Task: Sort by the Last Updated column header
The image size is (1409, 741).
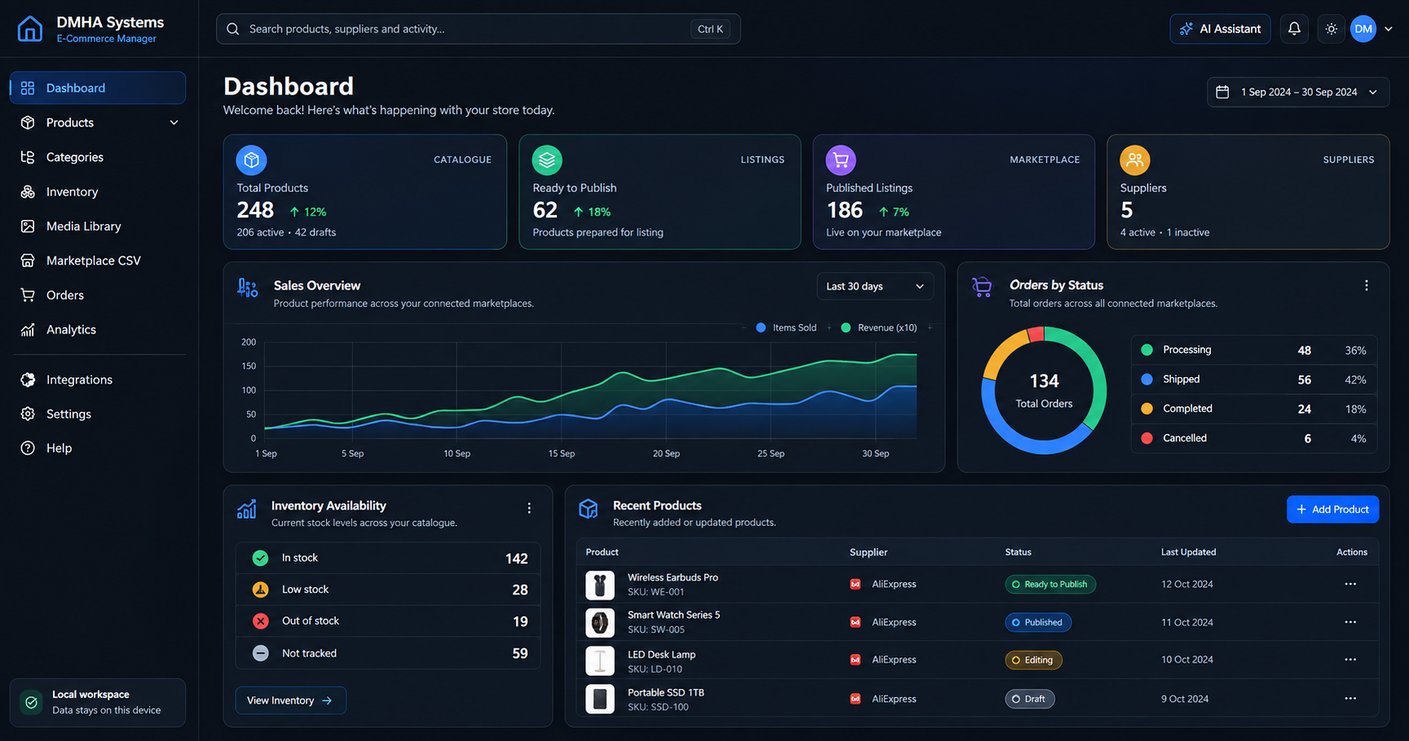Action: coord(1188,552)
